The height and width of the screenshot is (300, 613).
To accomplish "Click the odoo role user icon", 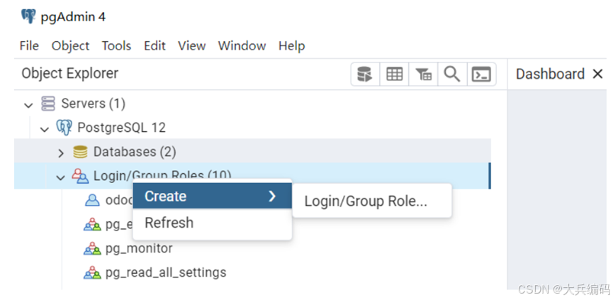I will pyautogui.click(x=92, y=200).
